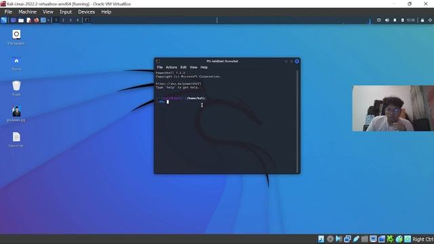The image size is (434, 244).
Task: Switch to workspace 2
Action: pos(63,20)
